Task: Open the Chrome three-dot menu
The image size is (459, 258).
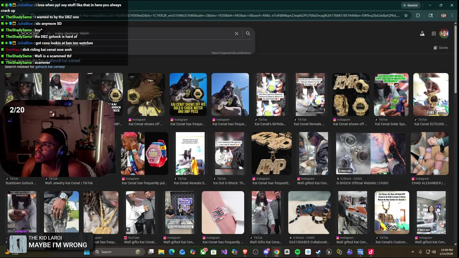Action: pyautogui.click(x=453, y=15)
